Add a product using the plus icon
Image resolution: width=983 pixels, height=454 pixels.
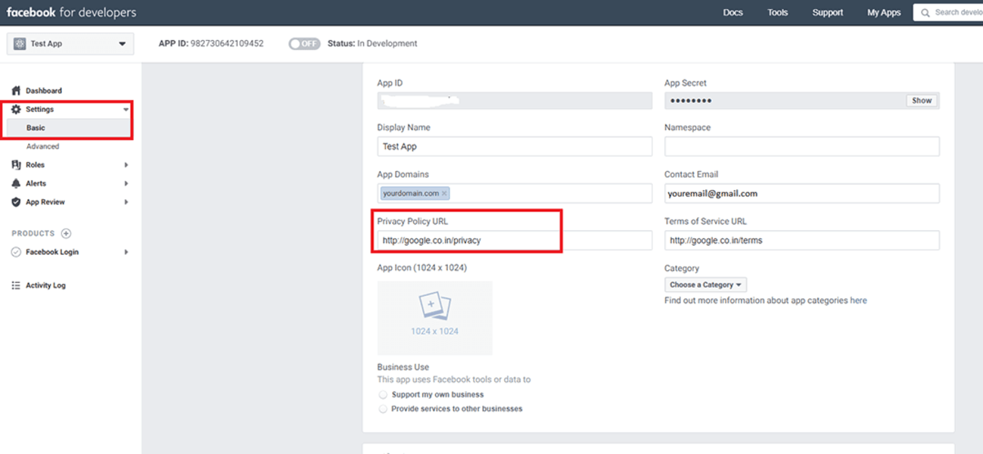click(66, 233)
